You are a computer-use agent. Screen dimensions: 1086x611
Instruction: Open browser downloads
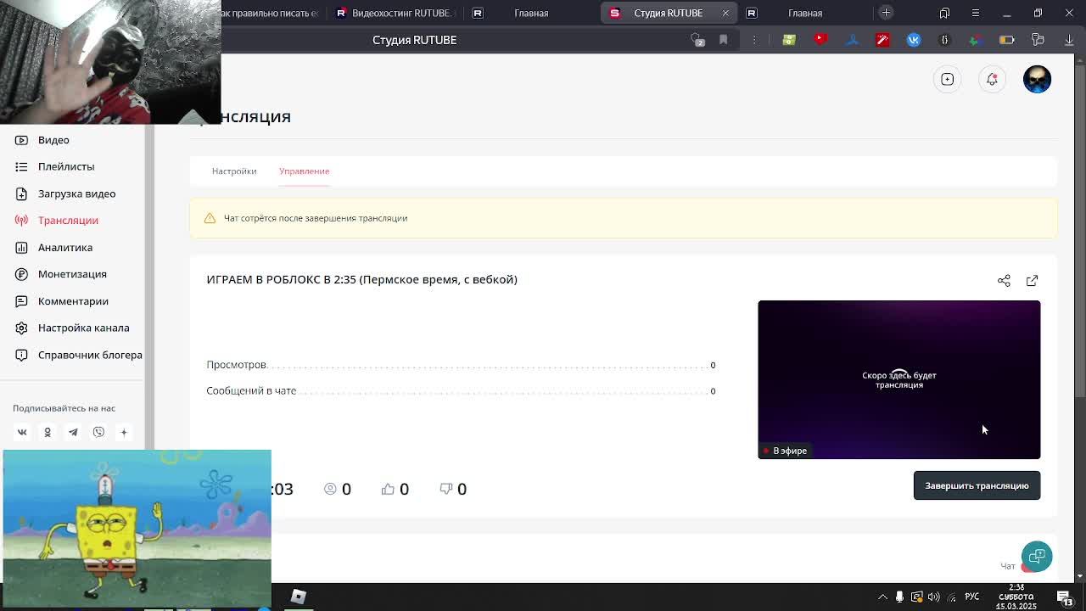(x=1069, y=40)
